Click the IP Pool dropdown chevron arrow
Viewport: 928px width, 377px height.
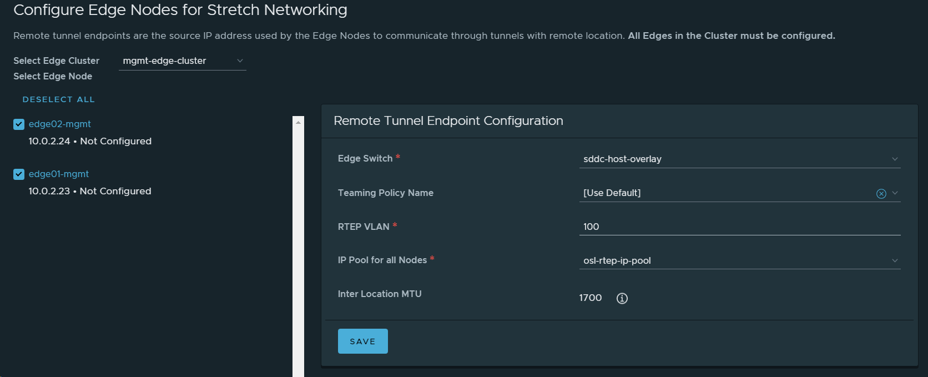895,260
